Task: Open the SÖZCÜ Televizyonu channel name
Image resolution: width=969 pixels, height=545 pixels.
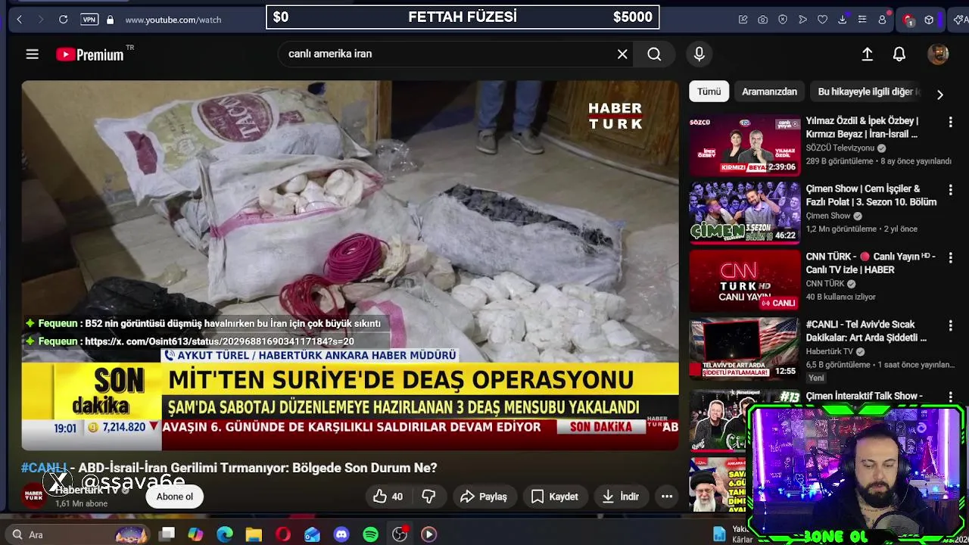Action: tap(840, 148)
